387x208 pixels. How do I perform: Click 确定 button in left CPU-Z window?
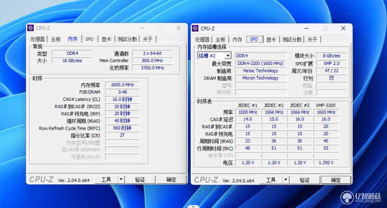[171, 179]
